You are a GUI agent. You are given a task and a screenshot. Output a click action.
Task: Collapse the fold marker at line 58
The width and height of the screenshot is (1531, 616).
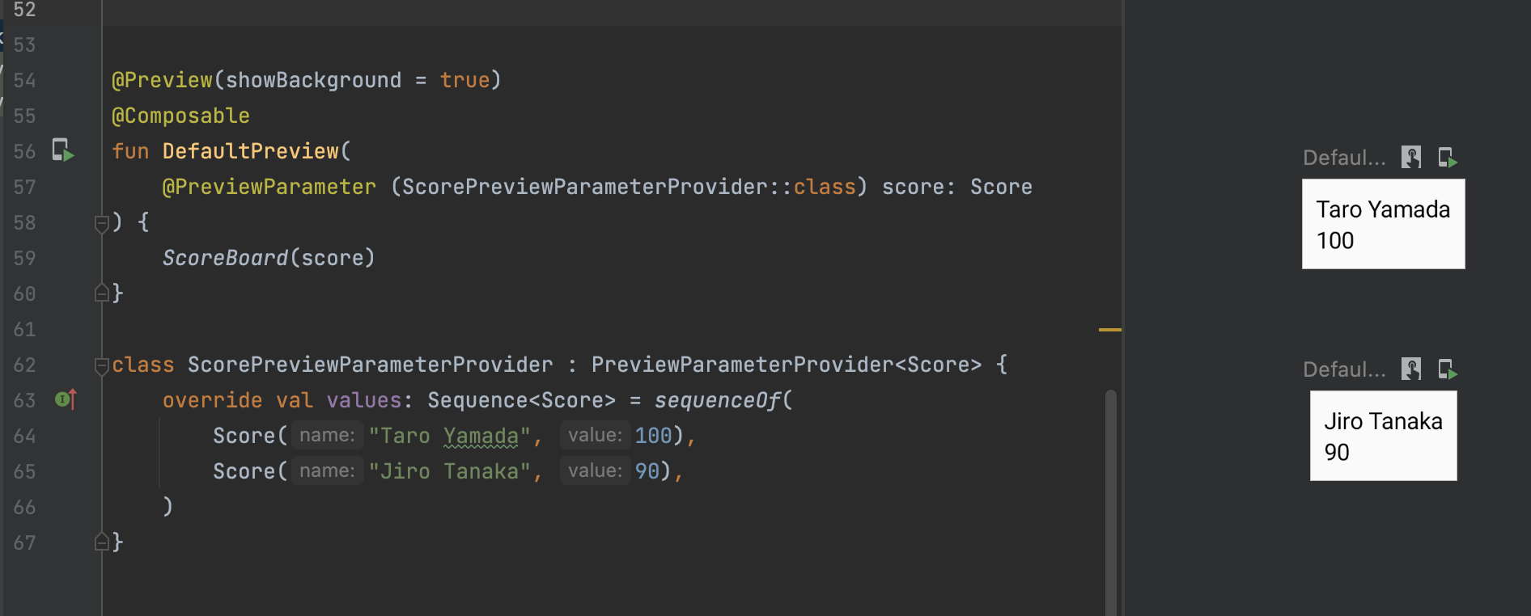point(102,223)
